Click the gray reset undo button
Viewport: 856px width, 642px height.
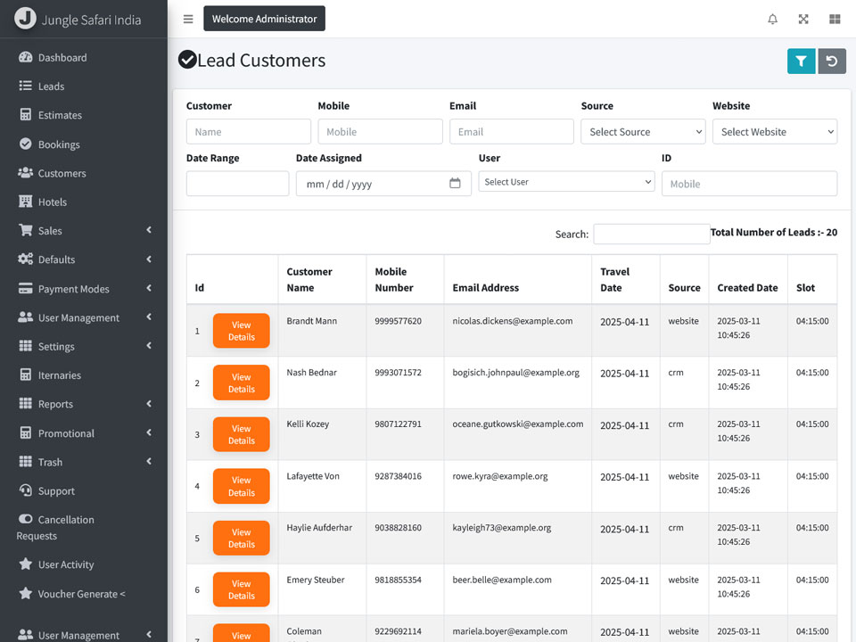pyautogui.click(x=831, y=62)
